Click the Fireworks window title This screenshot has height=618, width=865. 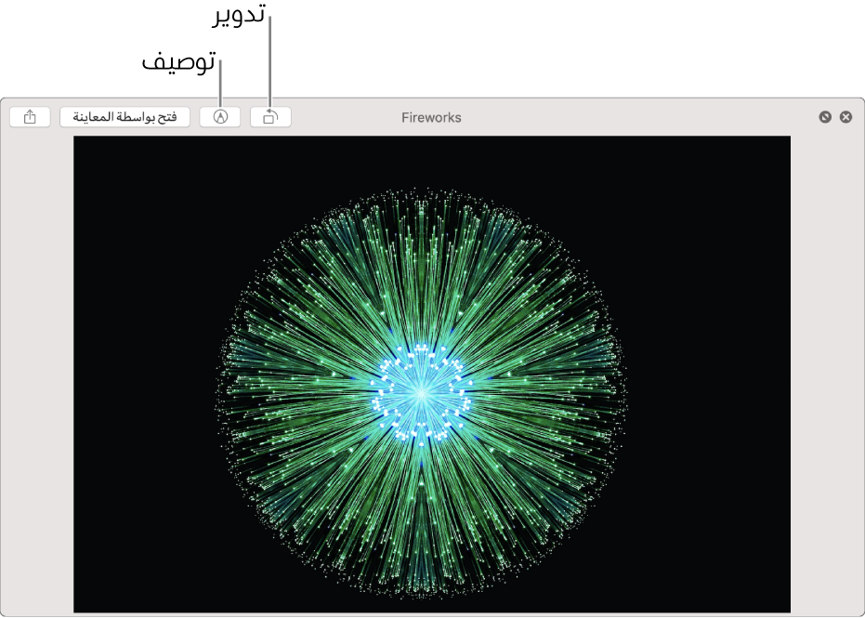431,118
